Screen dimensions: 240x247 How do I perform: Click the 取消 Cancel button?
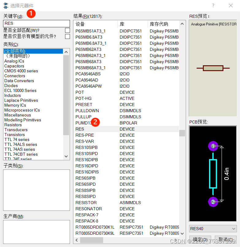(x=226, y=239)
